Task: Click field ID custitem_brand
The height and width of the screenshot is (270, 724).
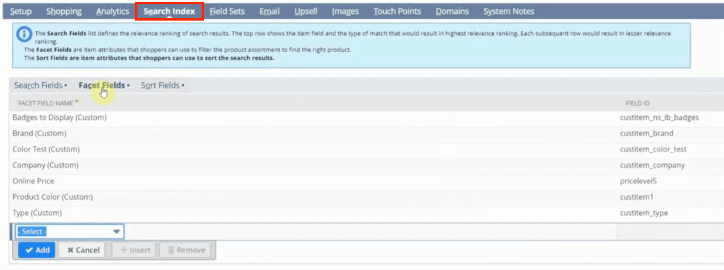Action: [x=647, y=133]
